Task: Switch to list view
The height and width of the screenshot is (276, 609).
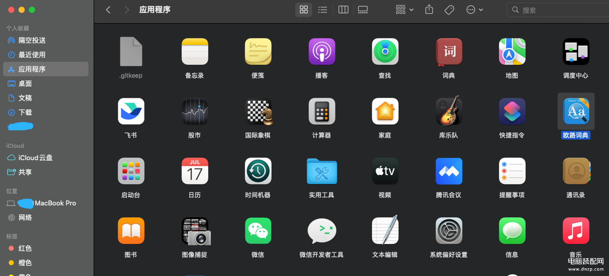Action: pos(323,10)
